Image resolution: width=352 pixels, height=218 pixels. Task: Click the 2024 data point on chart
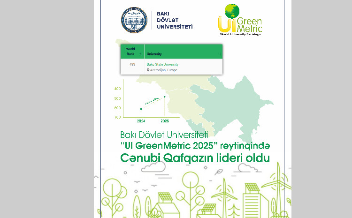(x=141, y=109)
